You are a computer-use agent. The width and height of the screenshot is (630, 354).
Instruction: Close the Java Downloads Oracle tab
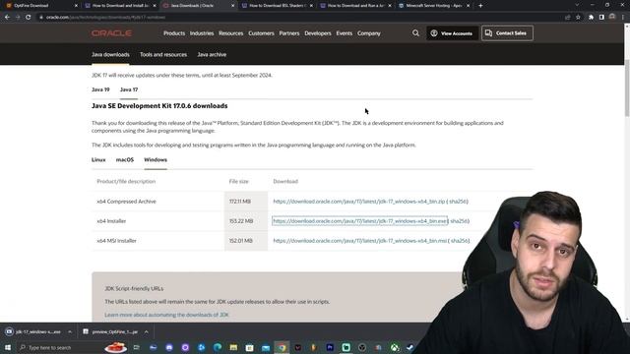click(x=232, y=6)
